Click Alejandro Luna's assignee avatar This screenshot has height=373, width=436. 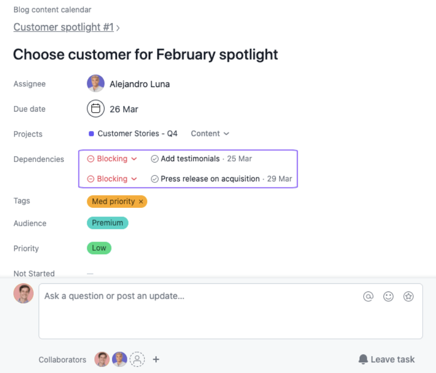96,84
